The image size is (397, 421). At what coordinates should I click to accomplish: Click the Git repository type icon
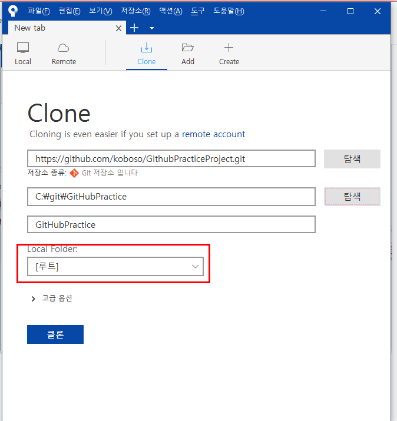74,173
